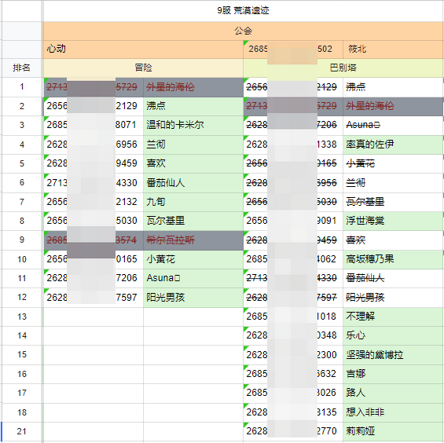This screenshot has width=444, height=443.
Task: Select the 高坂穗乃果 name cell
Action: (393, 259)
